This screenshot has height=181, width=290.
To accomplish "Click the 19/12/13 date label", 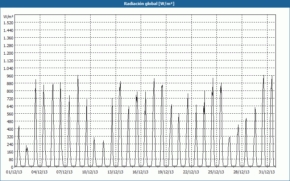I will pos(166,172).
